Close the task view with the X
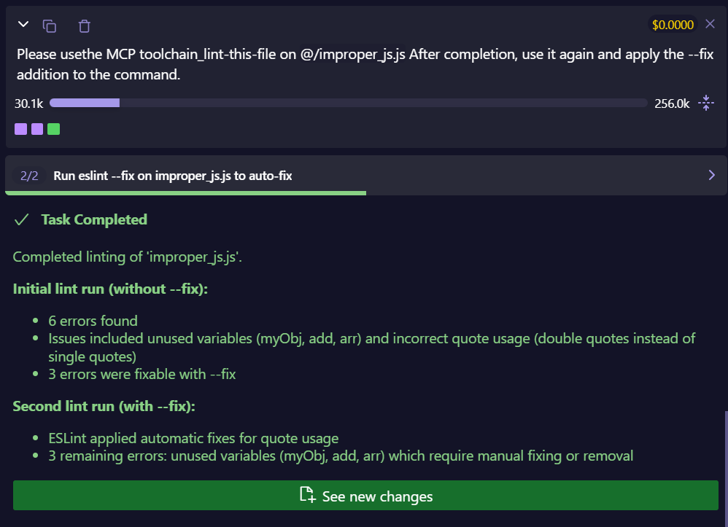Image resolution: width=728 pixels, height=527 pixels. coord(709,23)
